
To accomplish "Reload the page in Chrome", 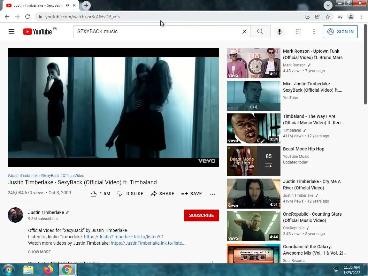I will [27, 17].
